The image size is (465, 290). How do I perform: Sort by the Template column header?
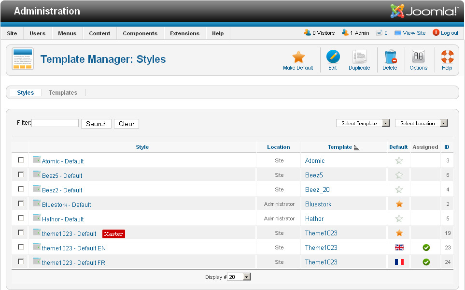pyautogui.click(x=343, y=147)
